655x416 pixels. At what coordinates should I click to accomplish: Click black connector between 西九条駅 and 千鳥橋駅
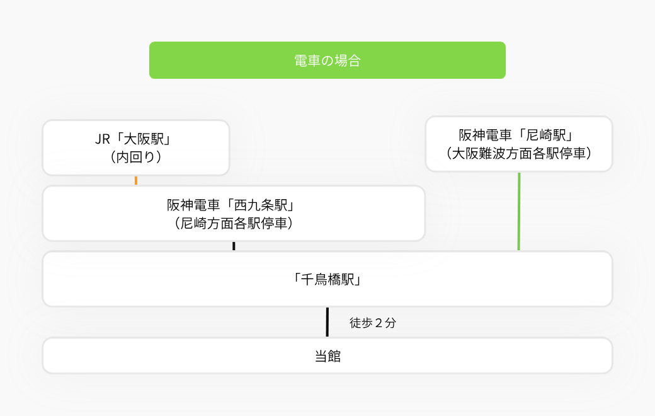[x=234, y=246]
